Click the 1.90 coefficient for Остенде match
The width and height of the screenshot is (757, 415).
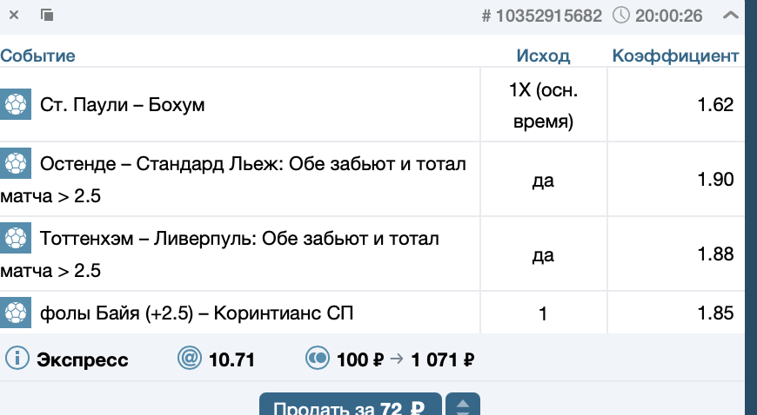click(716, 180)
